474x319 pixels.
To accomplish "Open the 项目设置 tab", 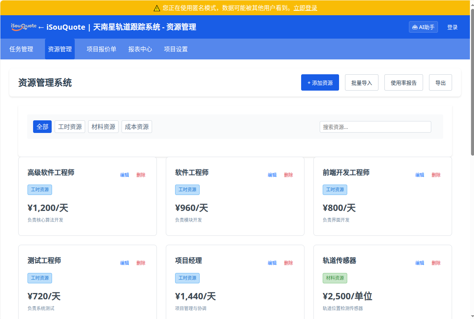I will [x=176, y=49].
